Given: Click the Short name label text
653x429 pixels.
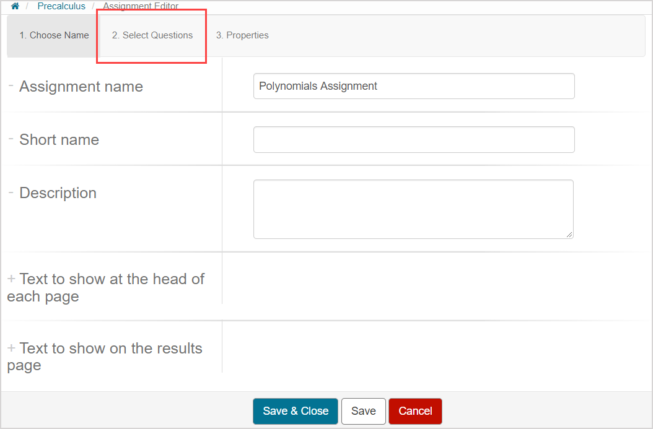Looking at the screenshot, I should (x=59, y=140).
